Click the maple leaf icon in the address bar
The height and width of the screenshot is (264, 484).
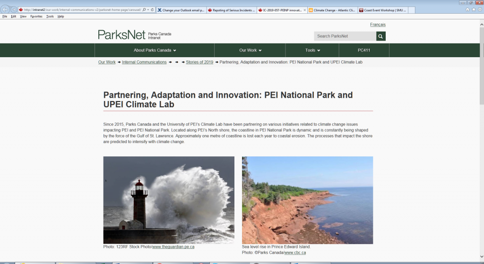pos(21,10)
